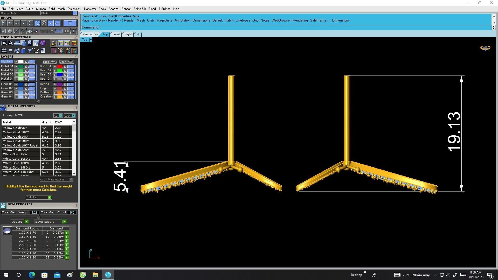Toggle visibility switch for Gem 02 layer
Screen dimensions: 498x280
[32, 88]
